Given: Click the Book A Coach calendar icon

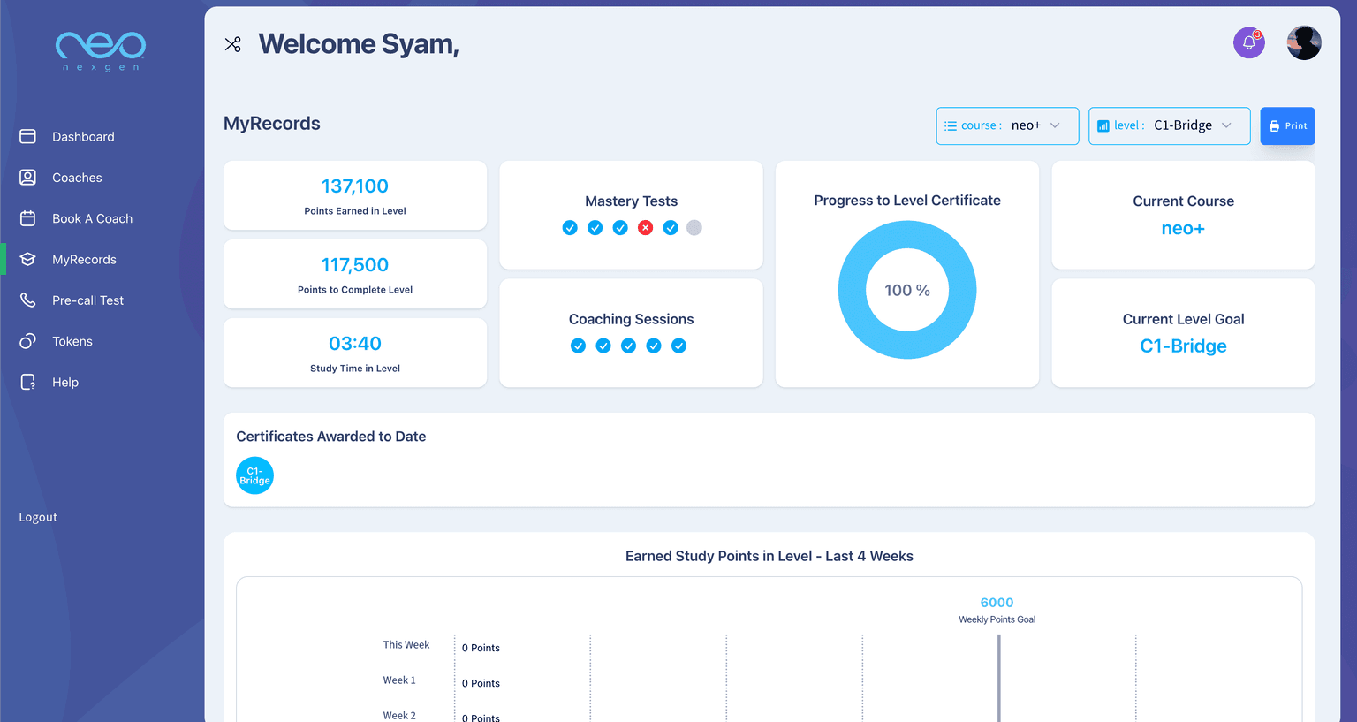Looking at the screenshot, I should [27, 218].
